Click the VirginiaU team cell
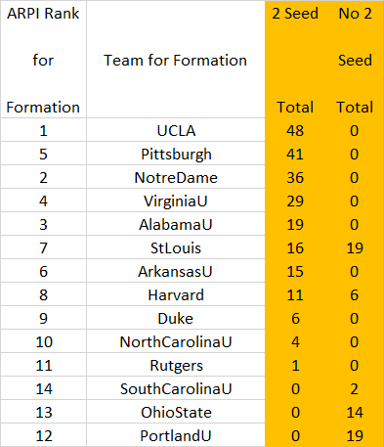 click(x=176, y=201)
